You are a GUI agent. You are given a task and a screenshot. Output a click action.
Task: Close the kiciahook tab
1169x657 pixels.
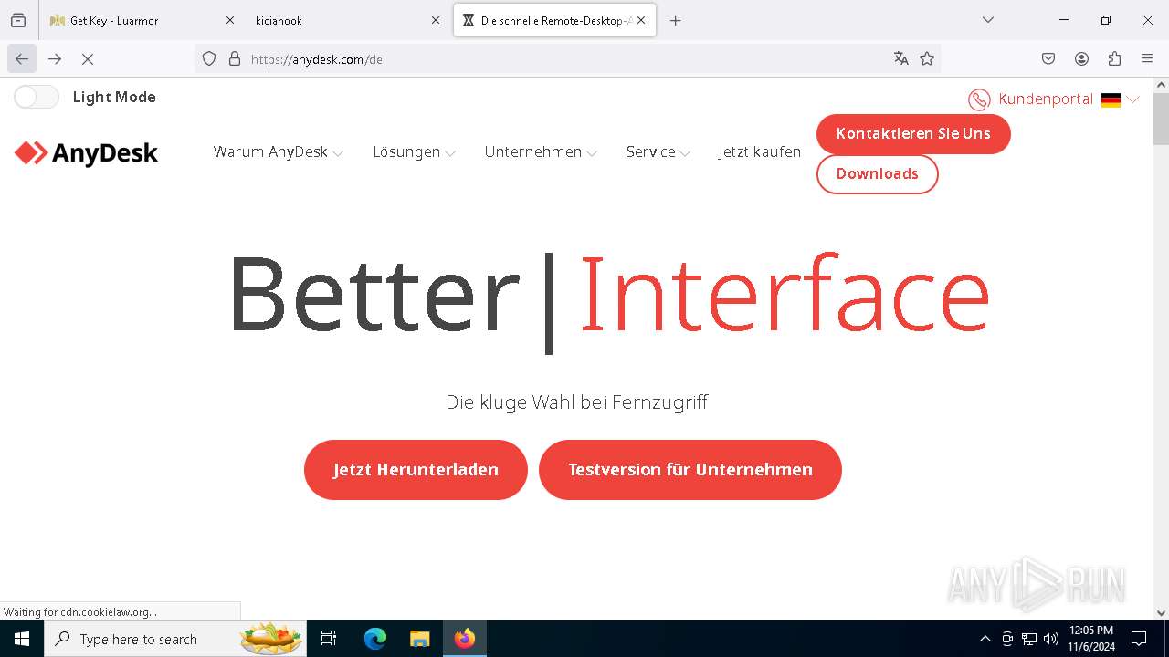coord(436,20)
